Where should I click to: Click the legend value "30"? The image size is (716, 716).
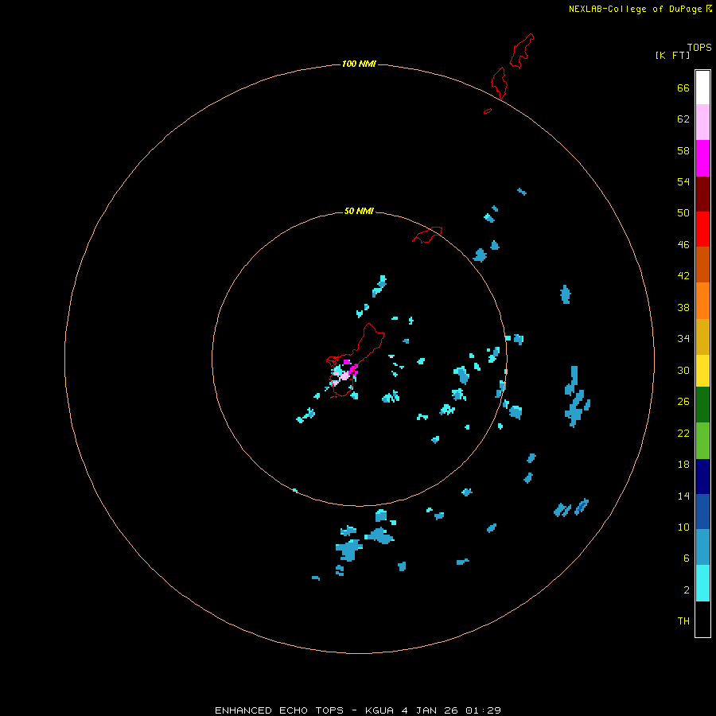[x=683, y=370]
